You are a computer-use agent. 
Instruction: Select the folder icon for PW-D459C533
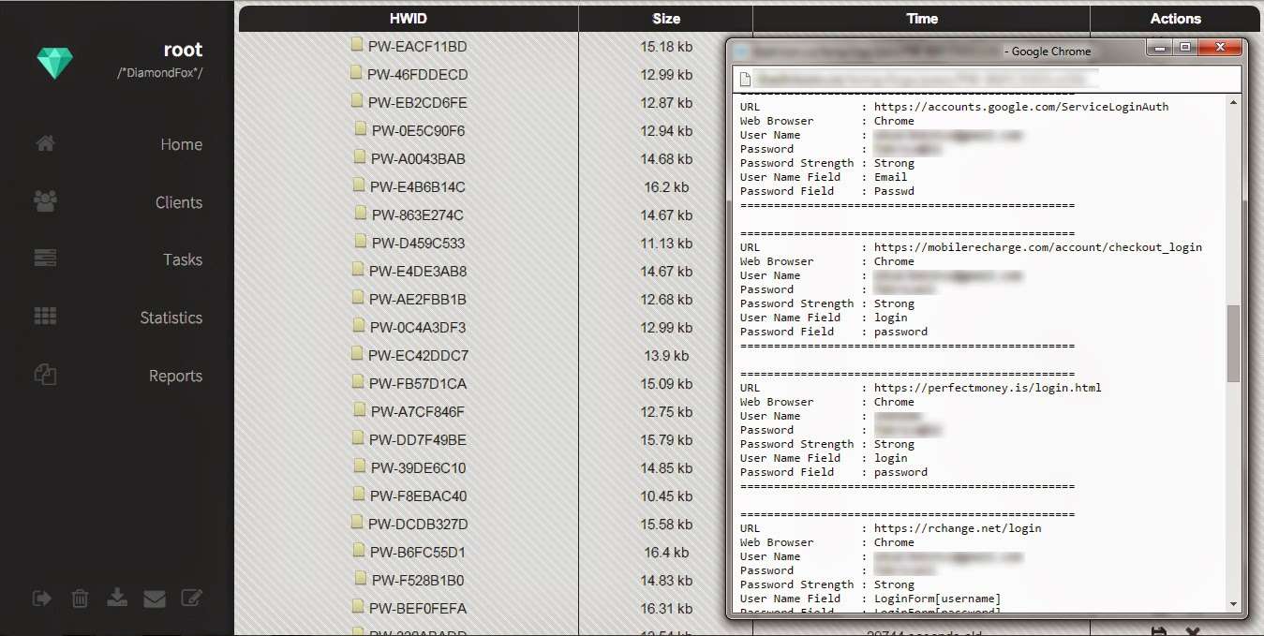pyautogui.click(x=360, y=242)
